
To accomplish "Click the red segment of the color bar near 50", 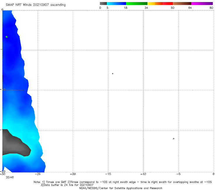I will click(x=168, y=4).
